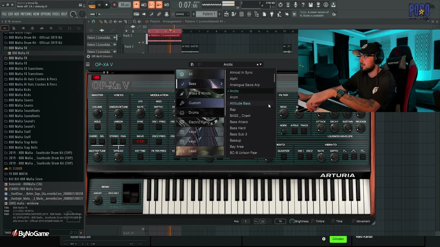Save the project with the floppy icon
The image size is (440, 247).
tap(311, 5)
